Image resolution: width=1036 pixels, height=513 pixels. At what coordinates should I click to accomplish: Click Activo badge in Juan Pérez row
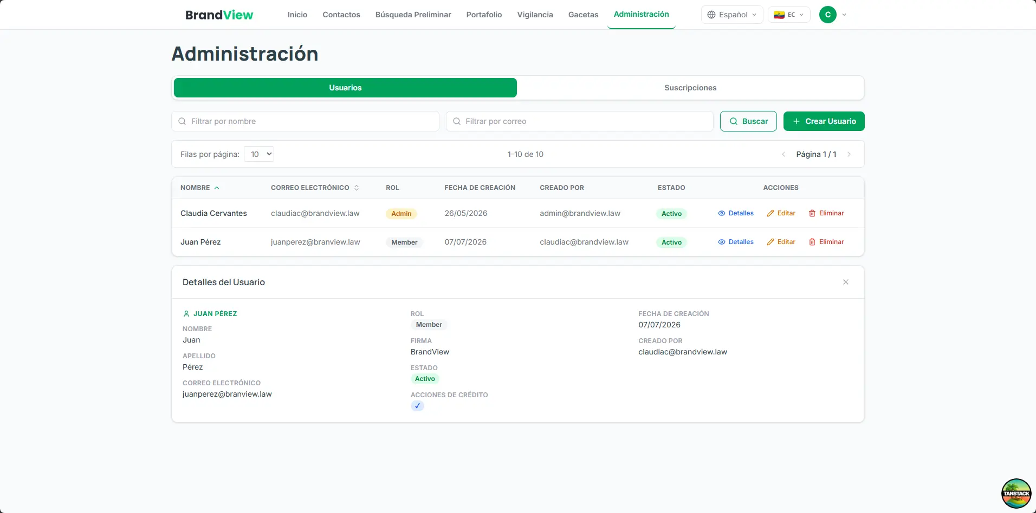tap(671, 242)
